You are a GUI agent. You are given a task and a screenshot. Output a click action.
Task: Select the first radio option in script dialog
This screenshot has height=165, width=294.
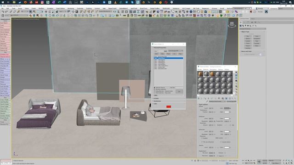tap(155, 88)
